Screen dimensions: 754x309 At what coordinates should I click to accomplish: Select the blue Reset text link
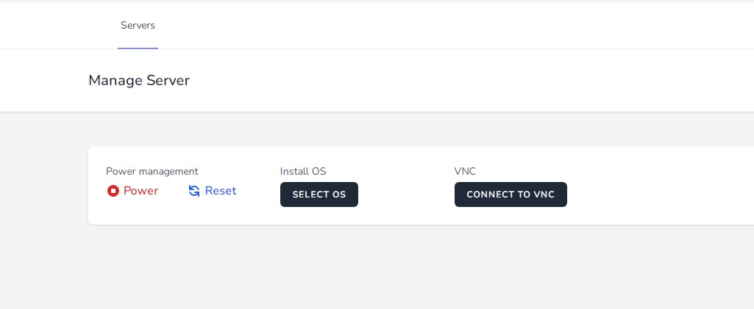coord(221,191)
